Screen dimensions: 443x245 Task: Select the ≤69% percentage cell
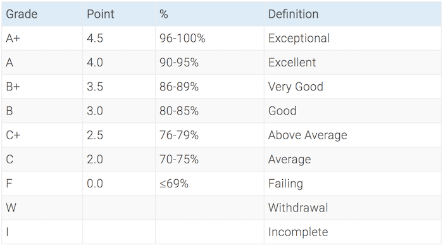(209, 184)
